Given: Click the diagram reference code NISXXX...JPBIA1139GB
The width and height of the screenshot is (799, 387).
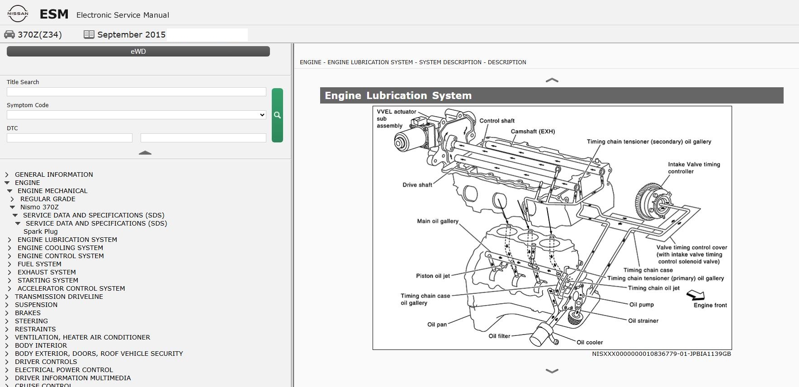Looking at the screenshot, I should 662,354.
